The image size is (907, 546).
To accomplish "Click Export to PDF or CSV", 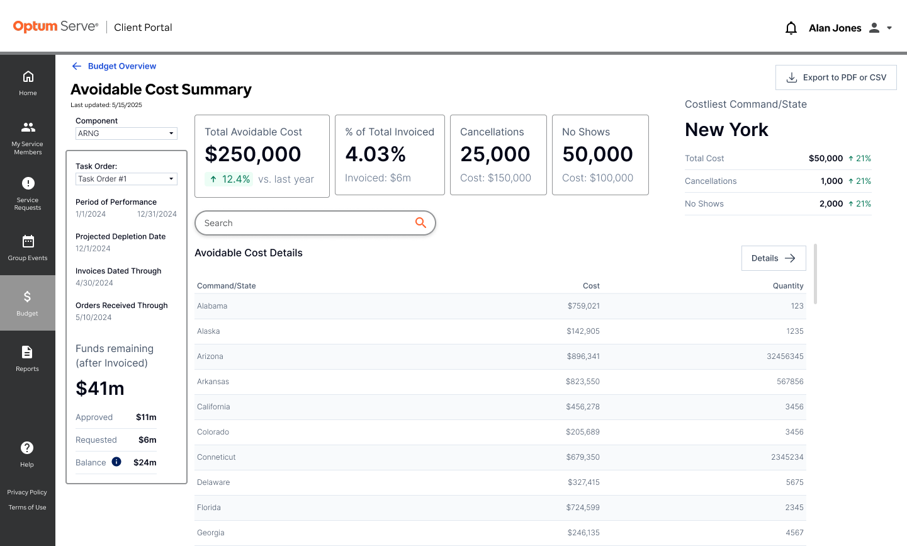I will coord(836,77).
